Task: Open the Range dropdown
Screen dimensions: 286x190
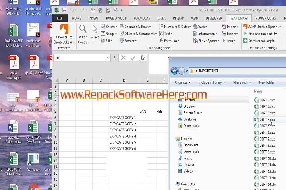Action: pos(109,34)
